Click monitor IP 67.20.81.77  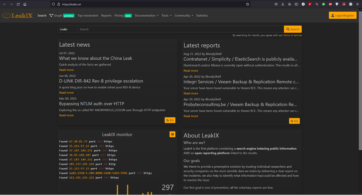pos(78,141)
